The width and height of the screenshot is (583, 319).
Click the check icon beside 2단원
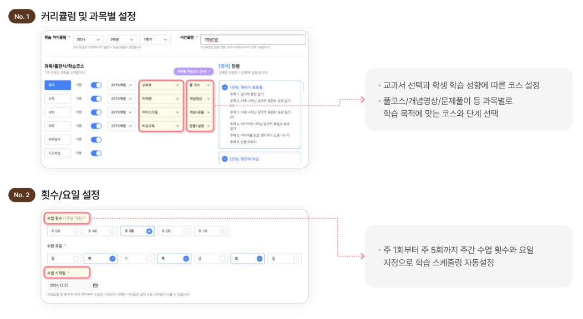(x=225, y=159)
